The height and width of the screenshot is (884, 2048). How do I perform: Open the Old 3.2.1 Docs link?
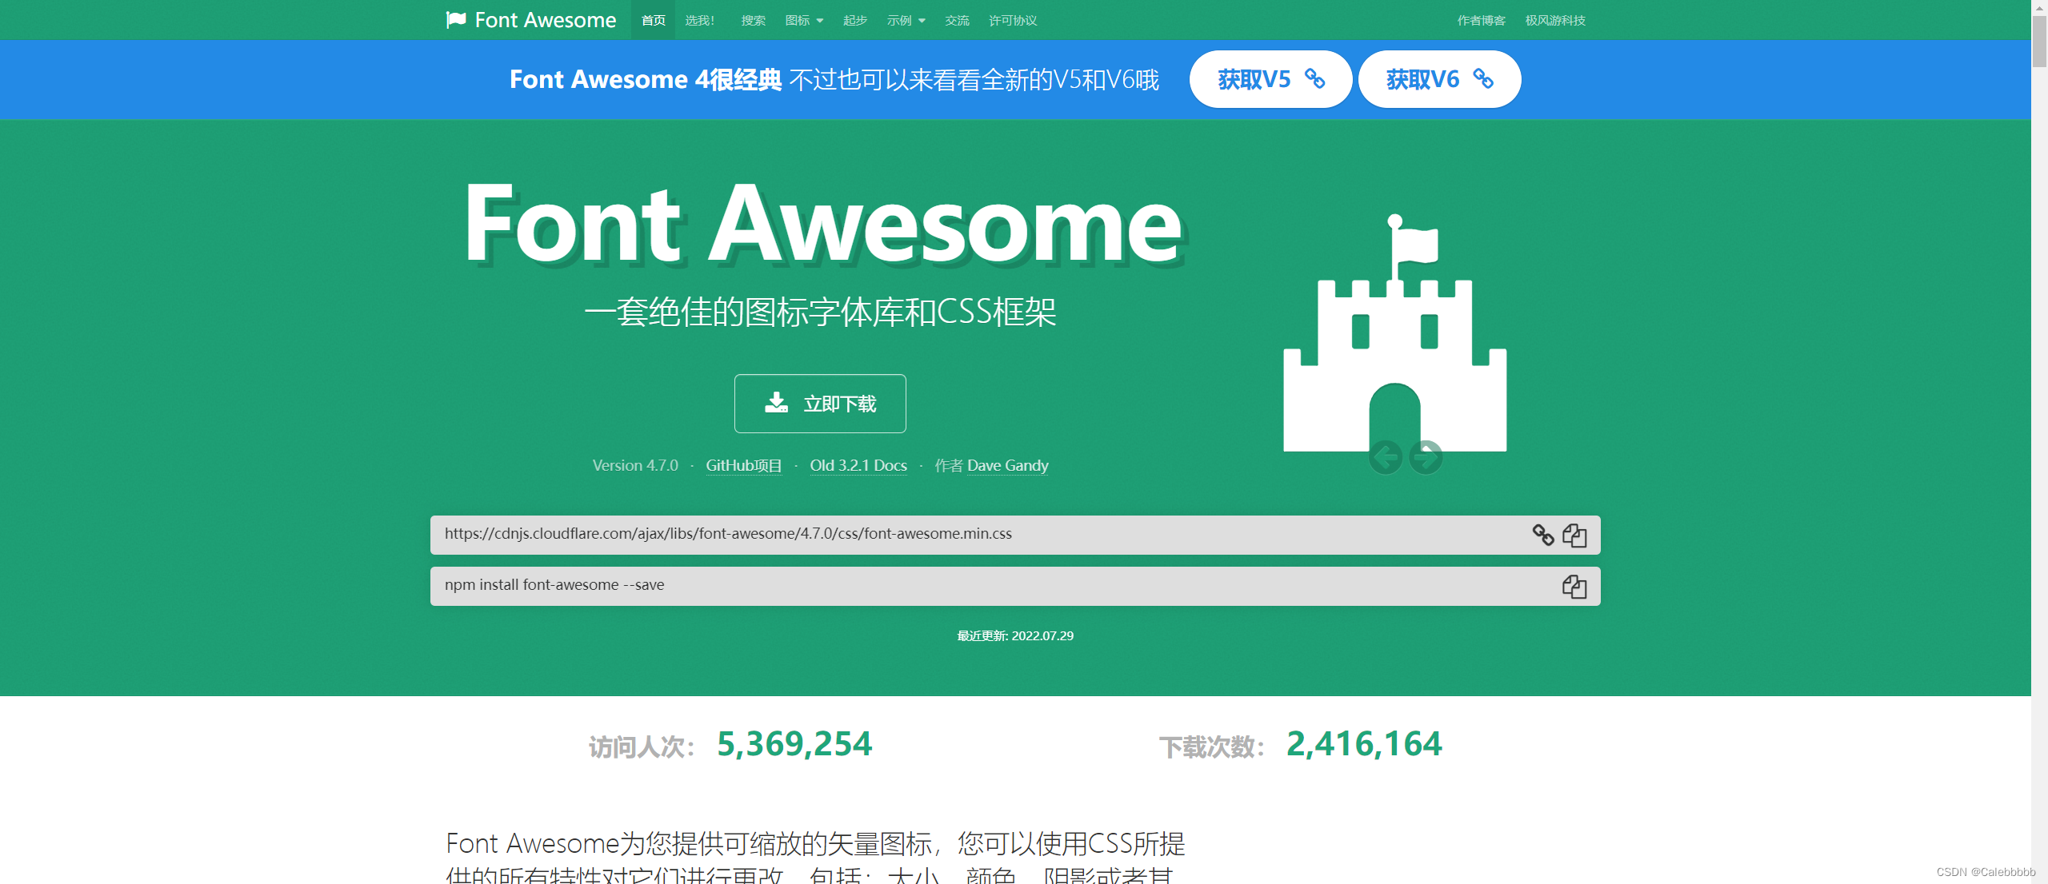[858, 465]
